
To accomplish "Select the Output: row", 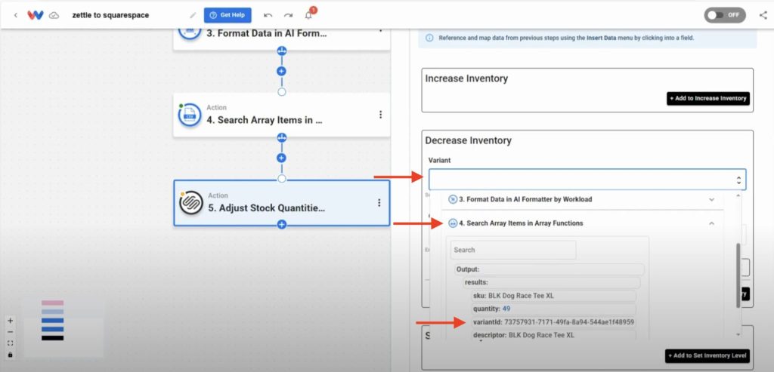I will pyautogui.click(x=550, y=269).
